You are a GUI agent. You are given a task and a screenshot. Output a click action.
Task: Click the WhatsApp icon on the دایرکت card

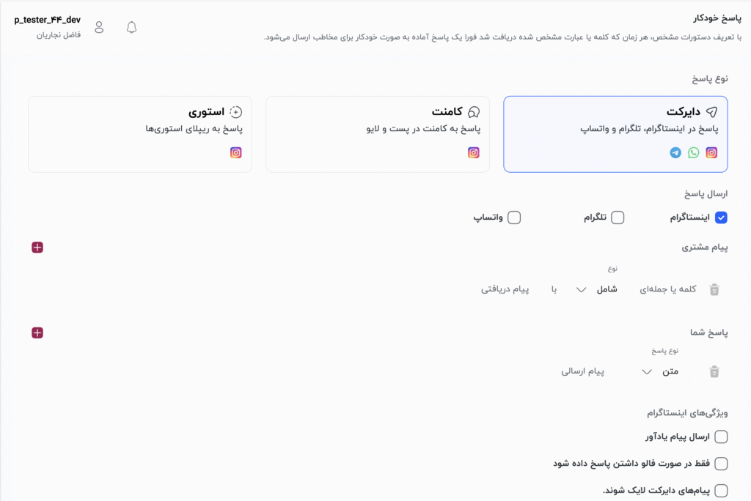(693, 153)
